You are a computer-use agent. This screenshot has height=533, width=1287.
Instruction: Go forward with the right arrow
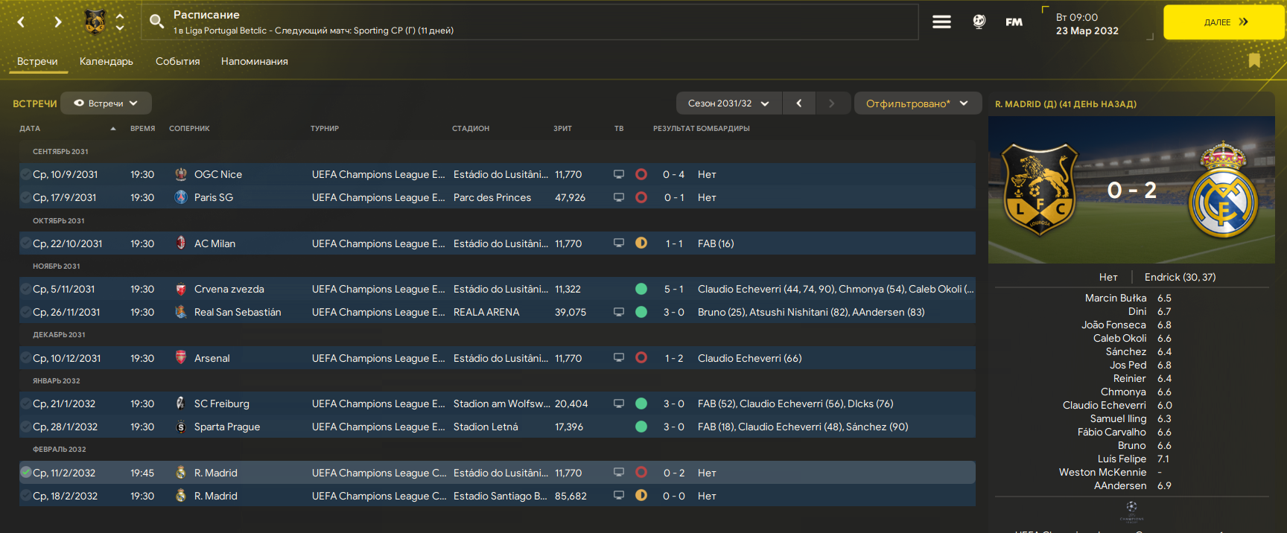point(58,22)
